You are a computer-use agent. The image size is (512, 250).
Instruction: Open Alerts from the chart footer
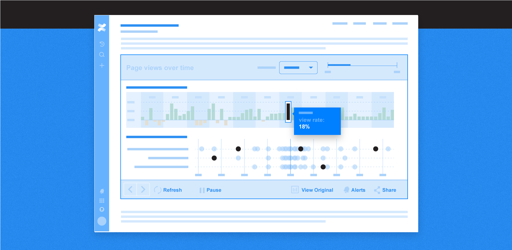355,190
